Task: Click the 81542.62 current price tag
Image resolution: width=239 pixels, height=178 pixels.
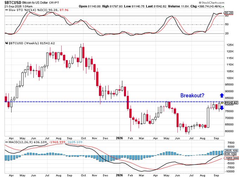Action: (x=231, y=103)
